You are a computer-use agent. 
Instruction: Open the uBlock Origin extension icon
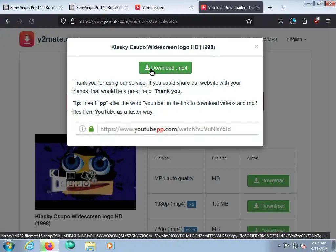[317, 21]
